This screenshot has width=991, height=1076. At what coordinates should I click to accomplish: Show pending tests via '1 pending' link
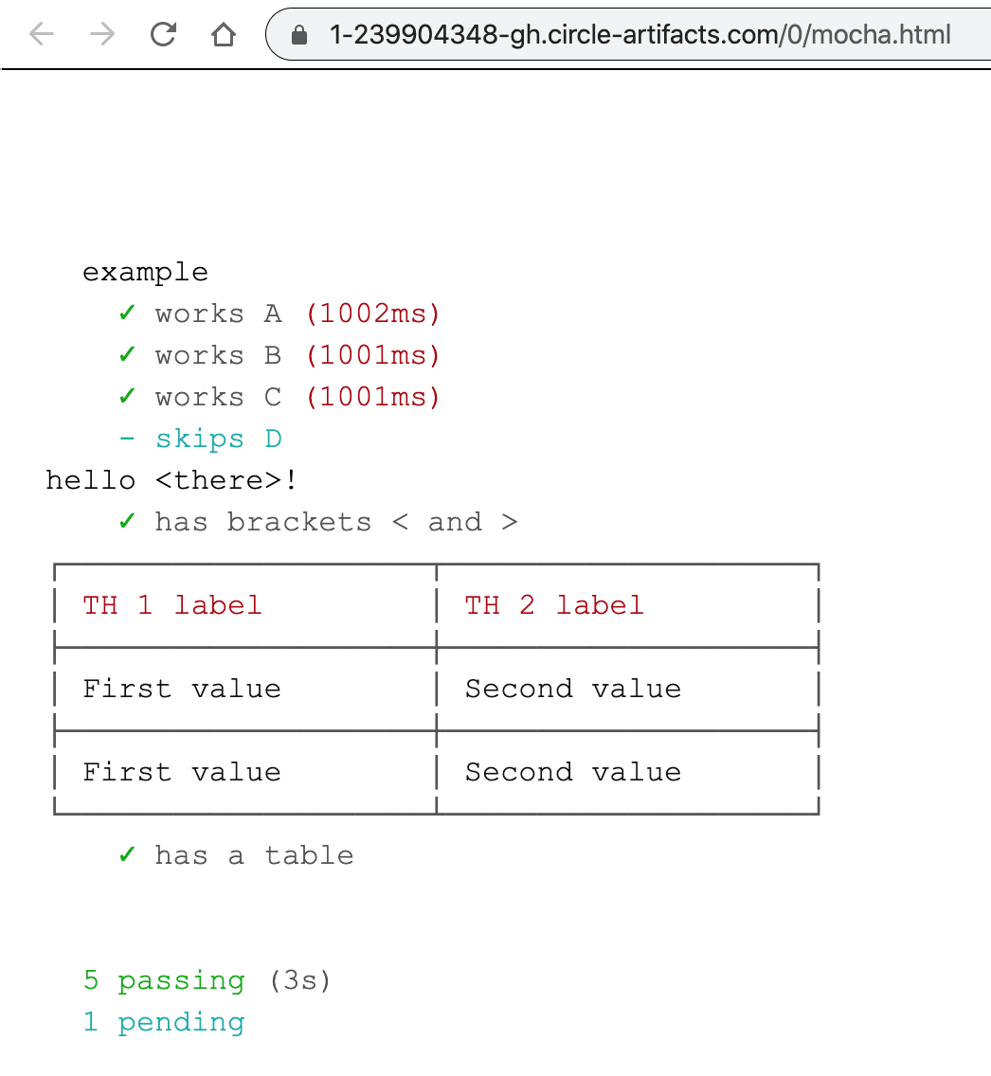pos(166,1021)
